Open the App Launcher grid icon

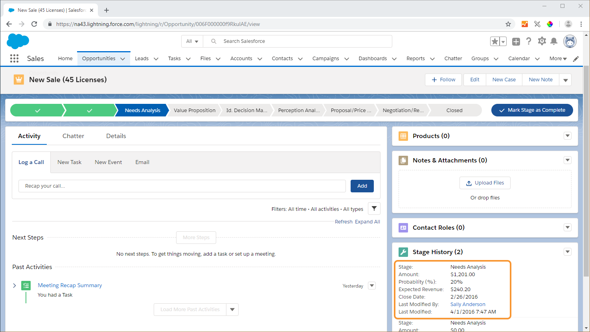coord(14,59)
